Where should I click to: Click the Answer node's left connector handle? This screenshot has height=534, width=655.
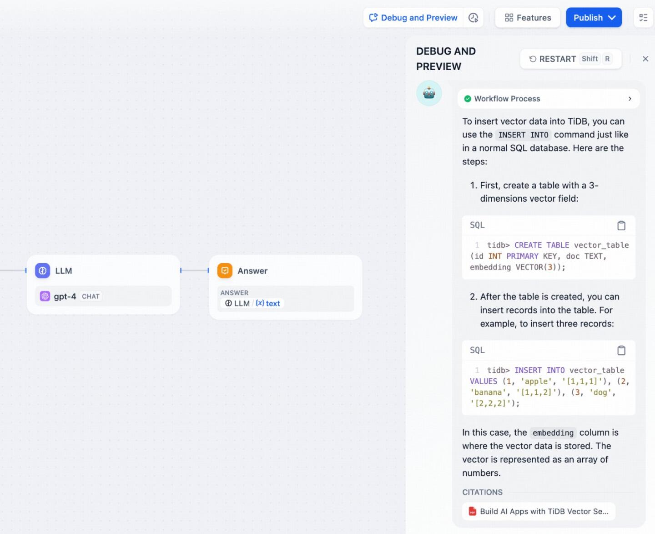208,270
